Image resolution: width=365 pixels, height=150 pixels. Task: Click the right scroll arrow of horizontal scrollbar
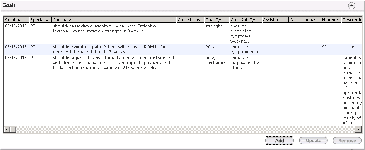point(358,129)
